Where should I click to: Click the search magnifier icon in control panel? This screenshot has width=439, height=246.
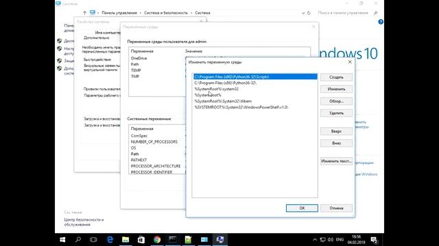(x=375, y=13)
